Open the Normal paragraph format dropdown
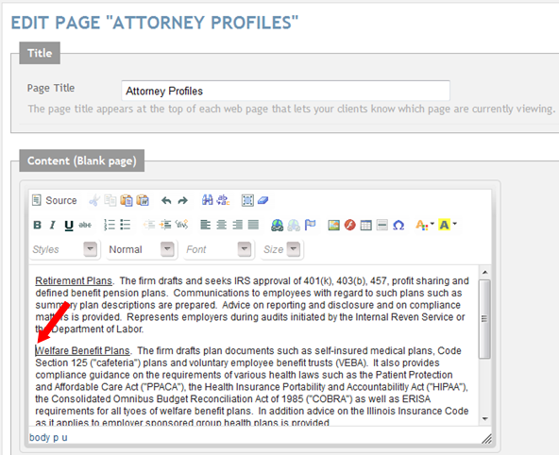This screenshot has width=559, height=455. click(x=142, y=249)
